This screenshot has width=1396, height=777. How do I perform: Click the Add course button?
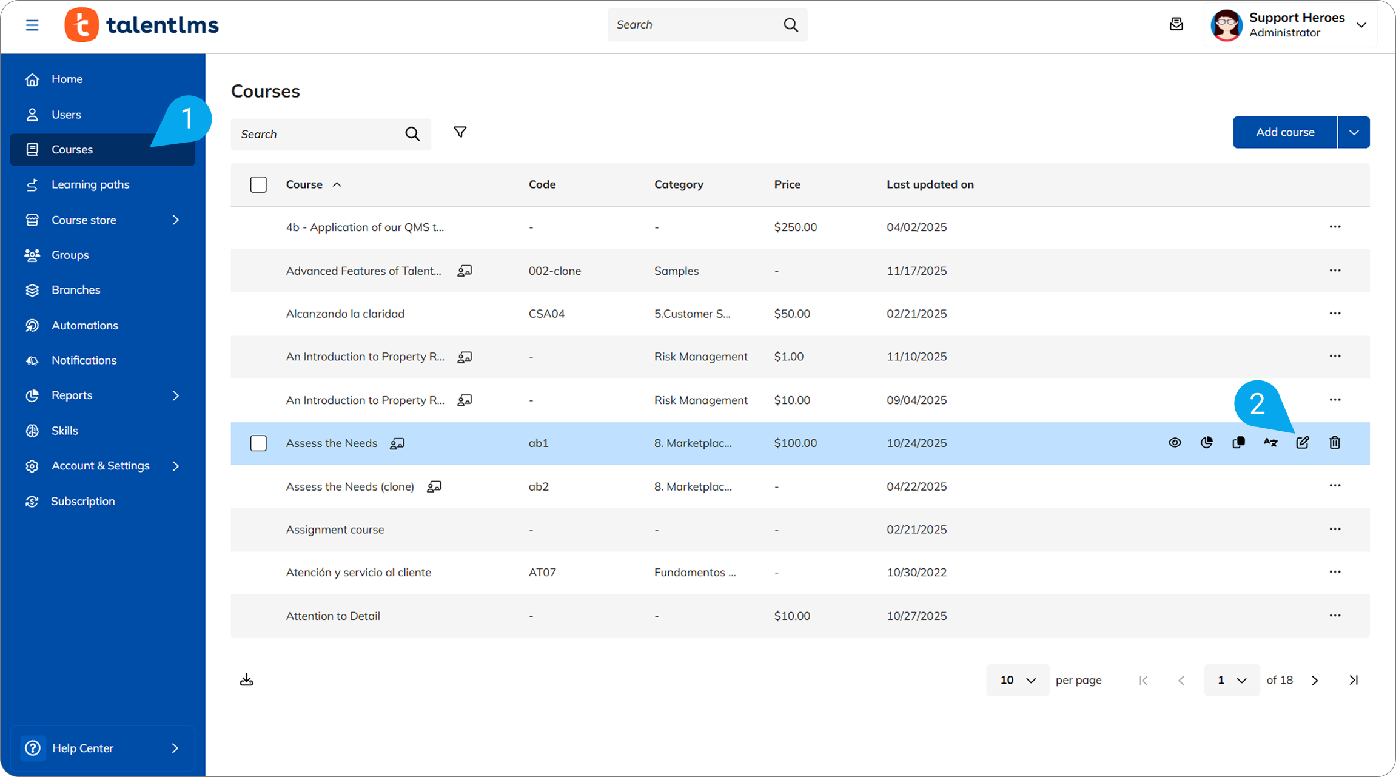point(1284,132)
